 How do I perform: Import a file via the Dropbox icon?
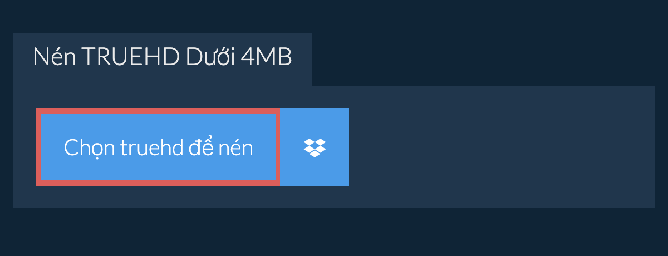pos(315,147)
